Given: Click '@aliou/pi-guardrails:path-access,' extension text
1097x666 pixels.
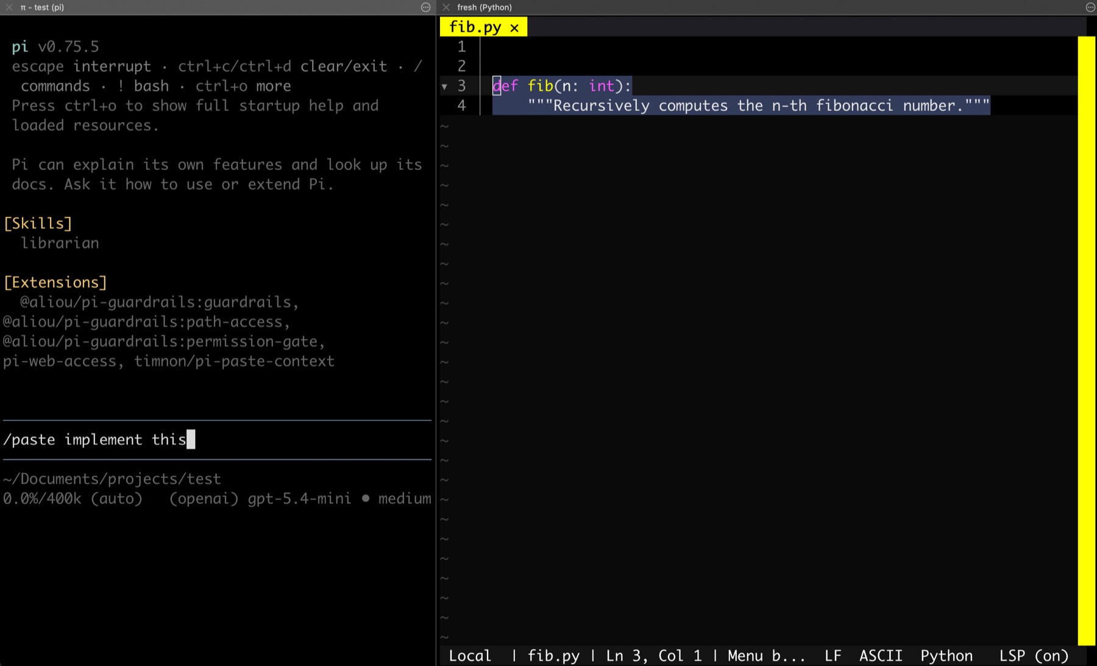Looking at the screenshot, I should [x=146, y=322].
